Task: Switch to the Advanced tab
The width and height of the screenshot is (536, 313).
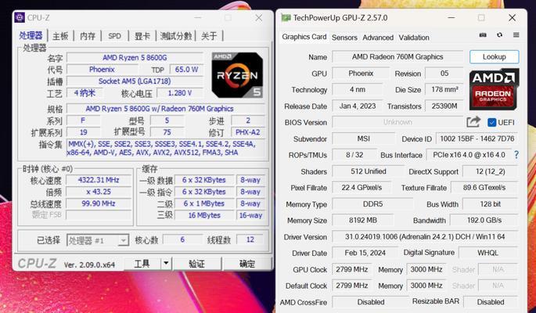Action: pos(378,38)
